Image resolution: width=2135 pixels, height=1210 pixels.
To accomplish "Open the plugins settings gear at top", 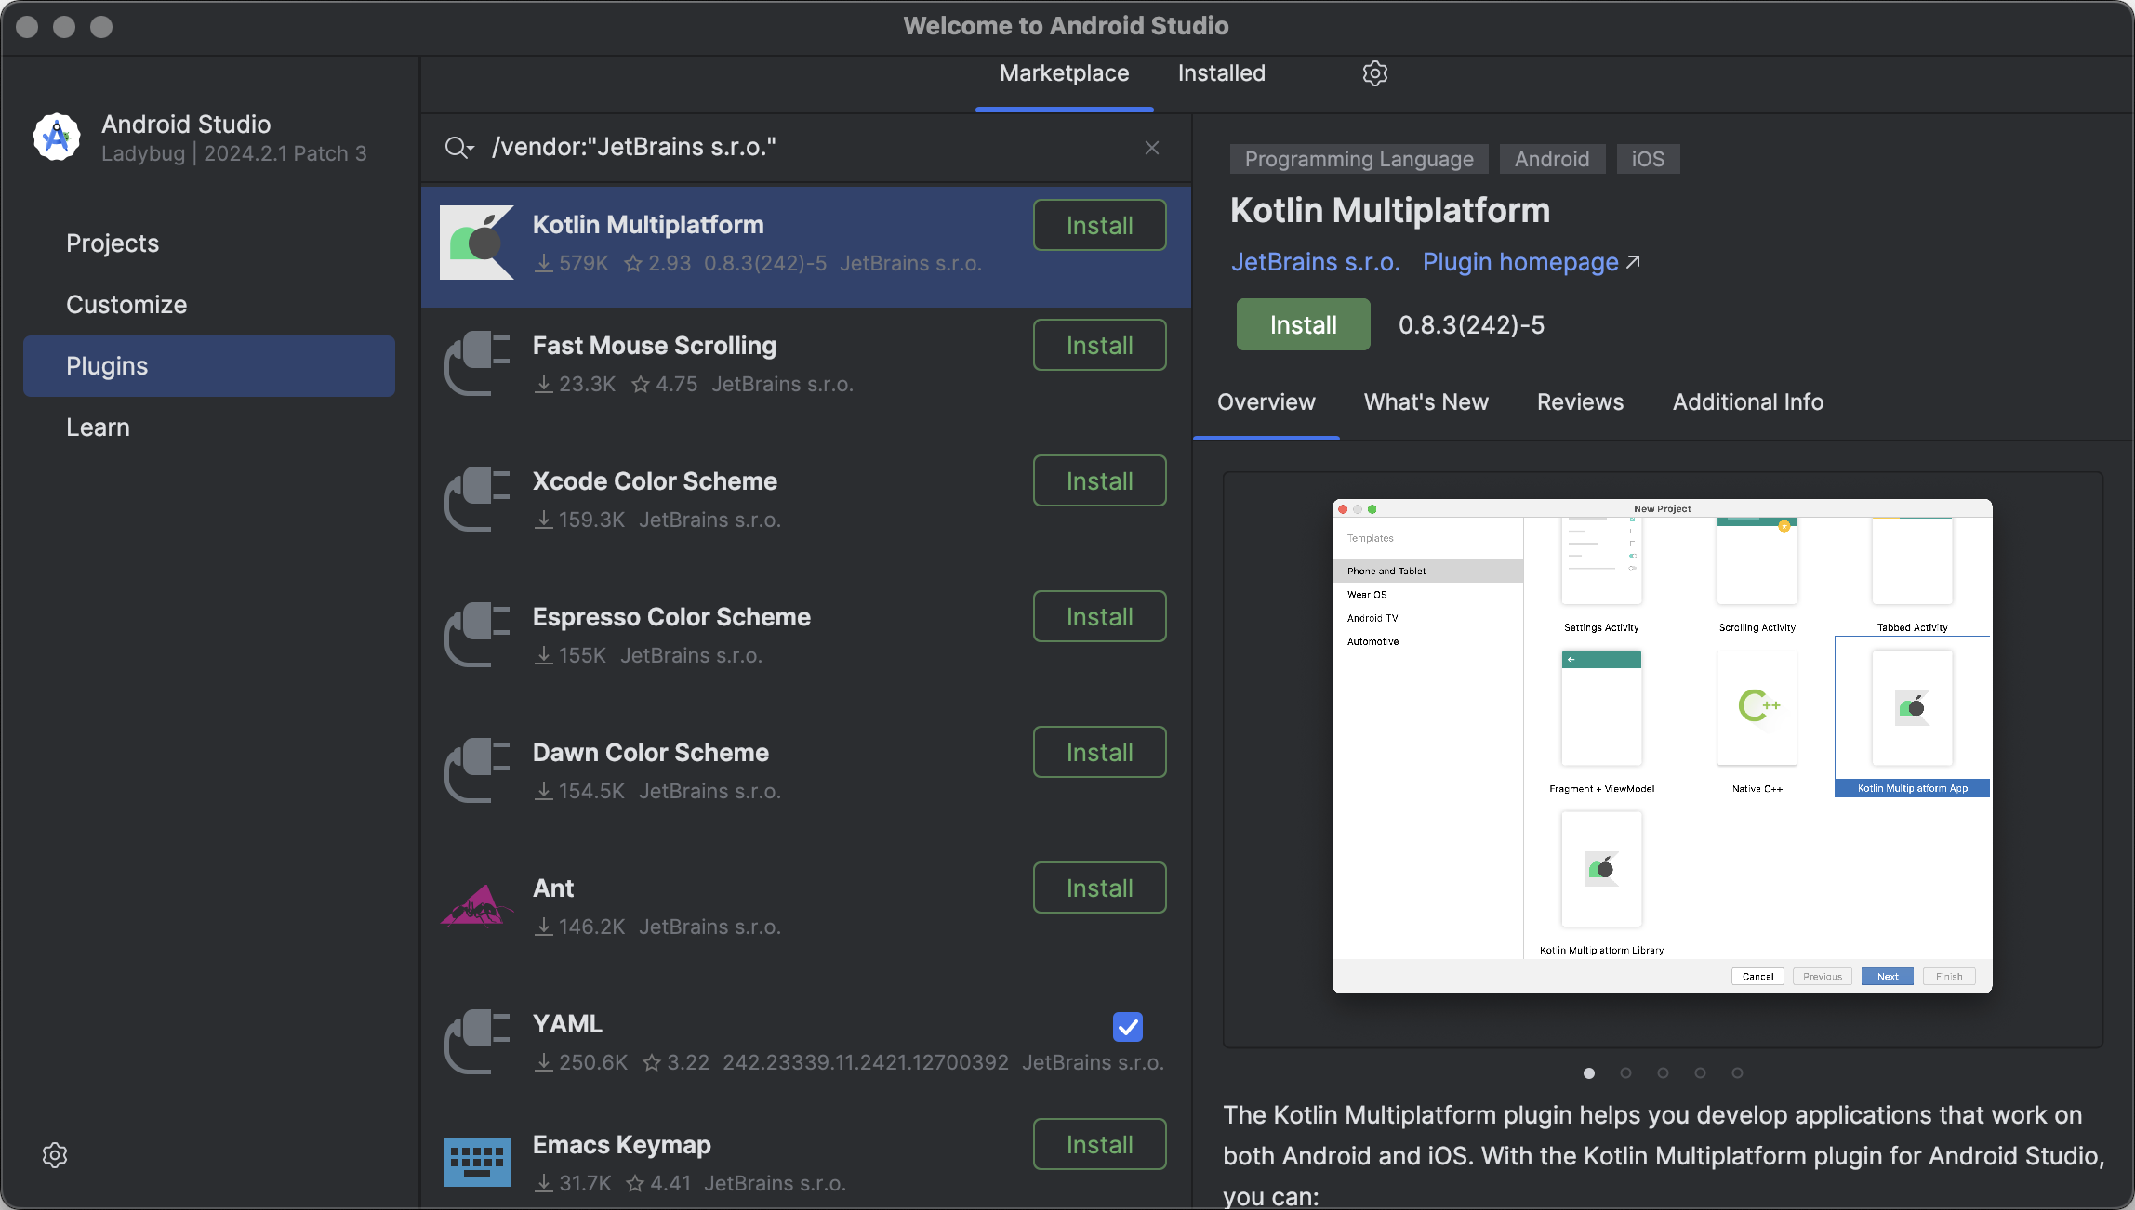I will 1374,73.
